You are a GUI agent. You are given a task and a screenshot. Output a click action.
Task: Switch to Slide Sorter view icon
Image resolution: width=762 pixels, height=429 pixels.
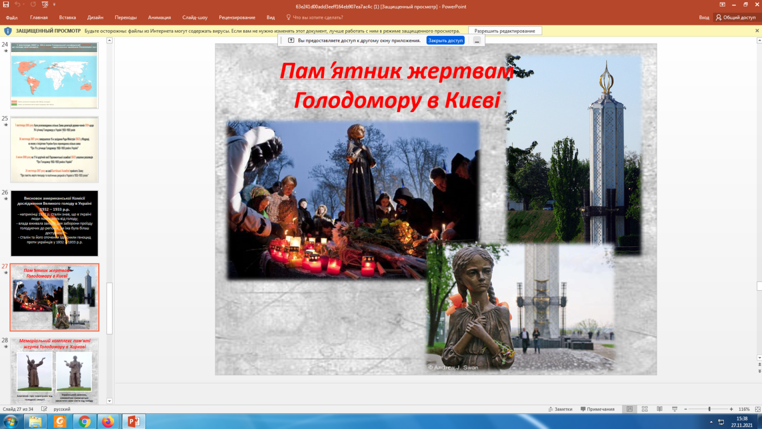tap(644, 409)
